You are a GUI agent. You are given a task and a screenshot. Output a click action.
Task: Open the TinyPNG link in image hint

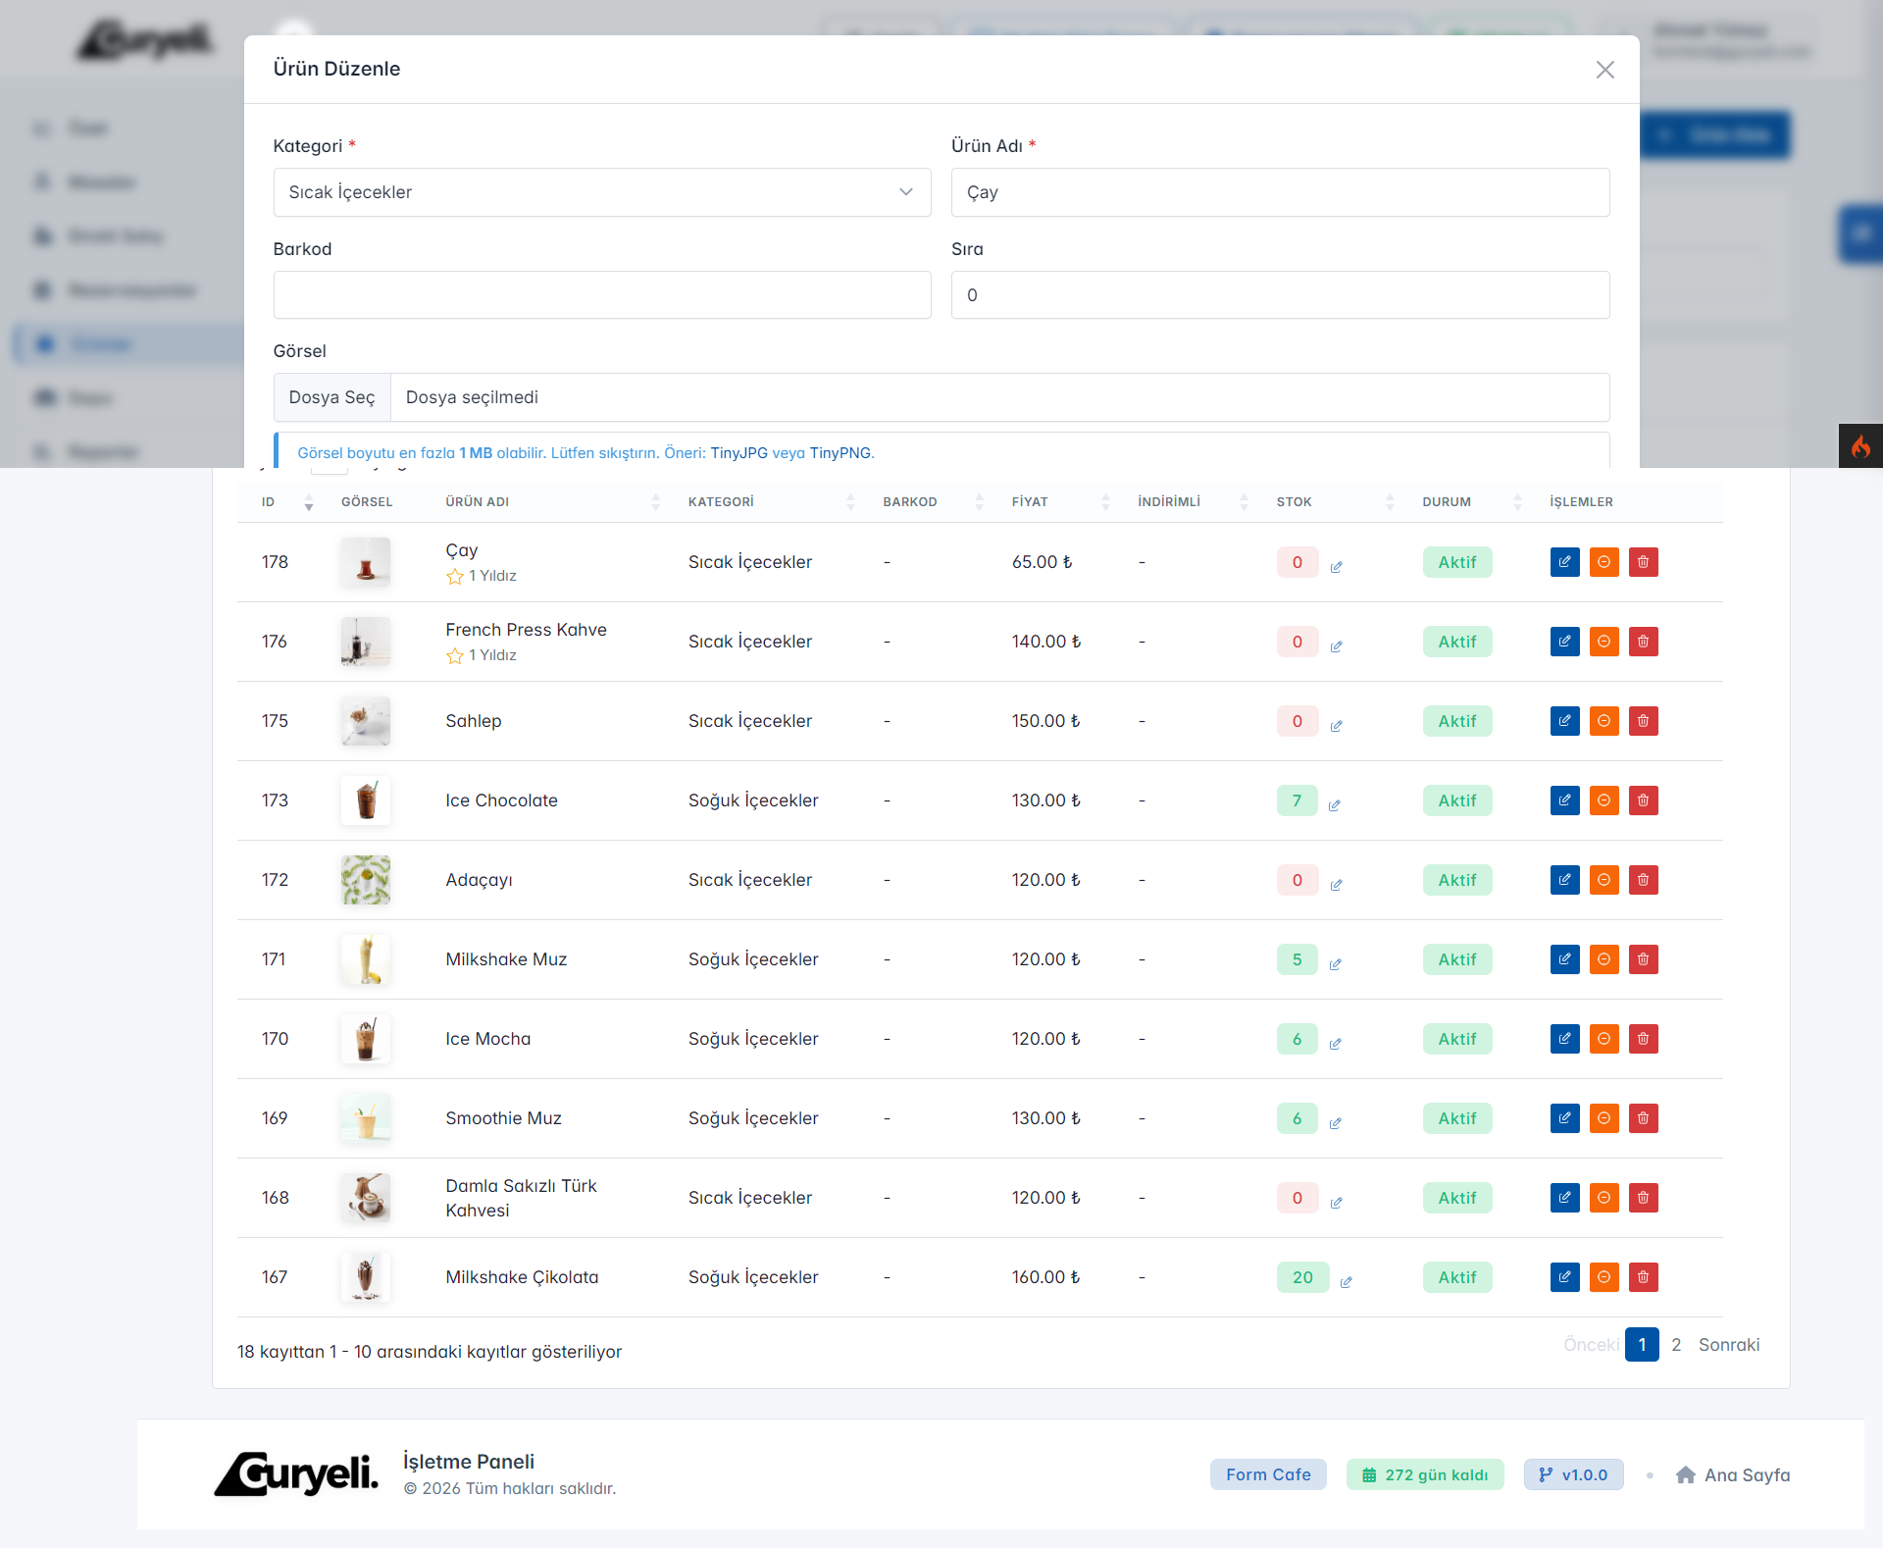coord(840,452)
